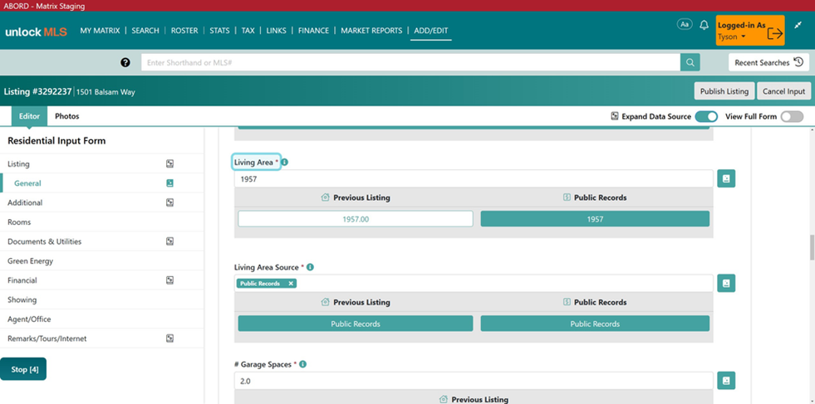Click the collapse arrows icon at top right

[x=798, y=24]
